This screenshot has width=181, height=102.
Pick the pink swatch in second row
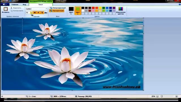(93, 11)
